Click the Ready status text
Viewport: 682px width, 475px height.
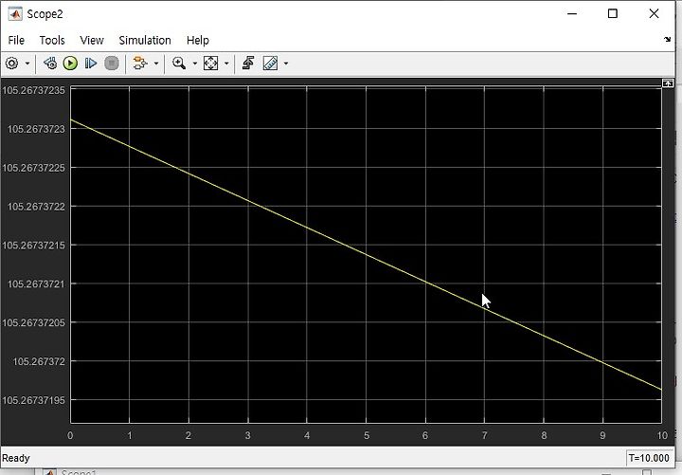pyautogui.click(x=16, y=458)
